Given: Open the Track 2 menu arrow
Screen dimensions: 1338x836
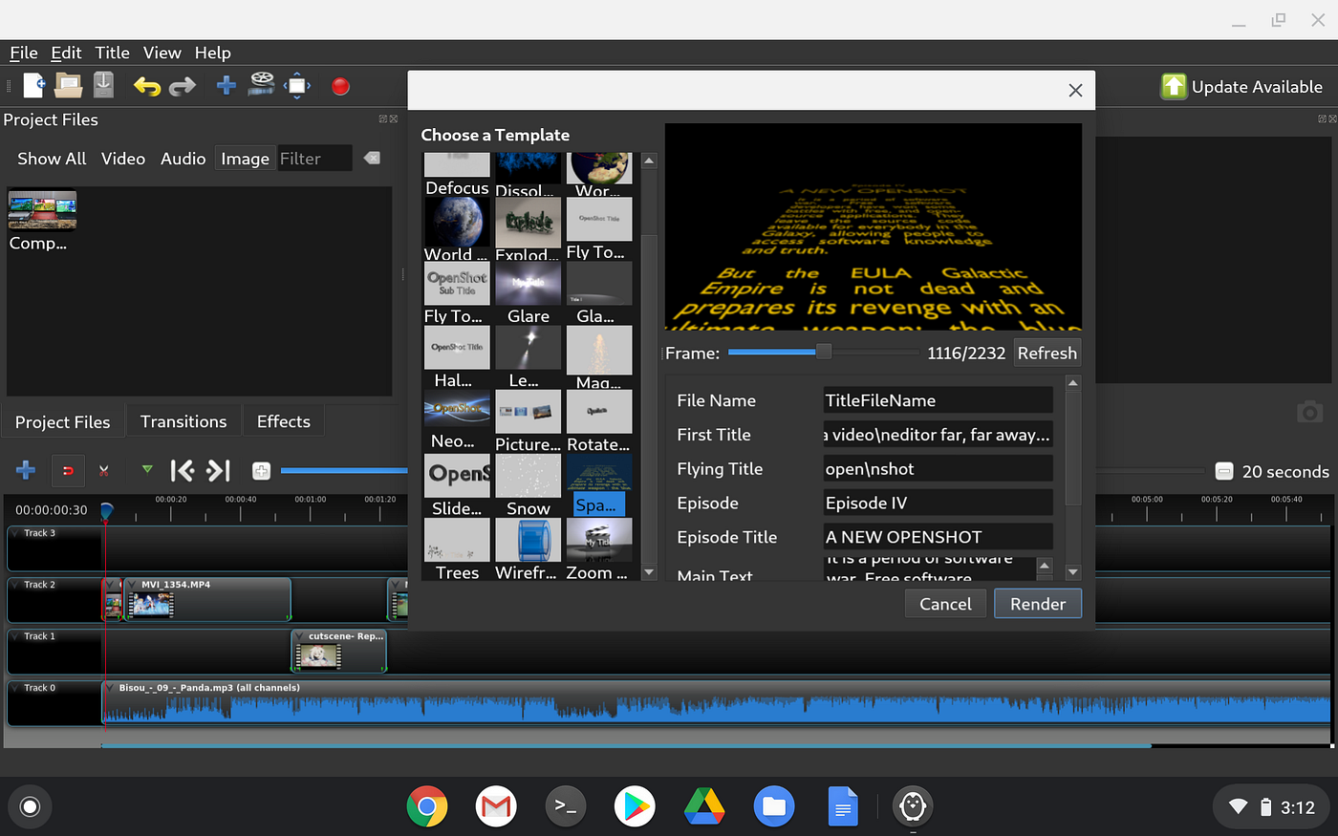Looking at the screenshot, I should (x=16, y=585).
